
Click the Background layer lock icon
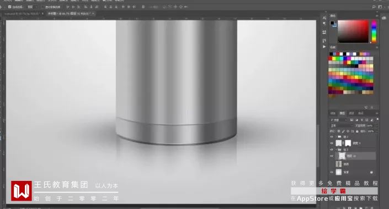coord(371,172)
